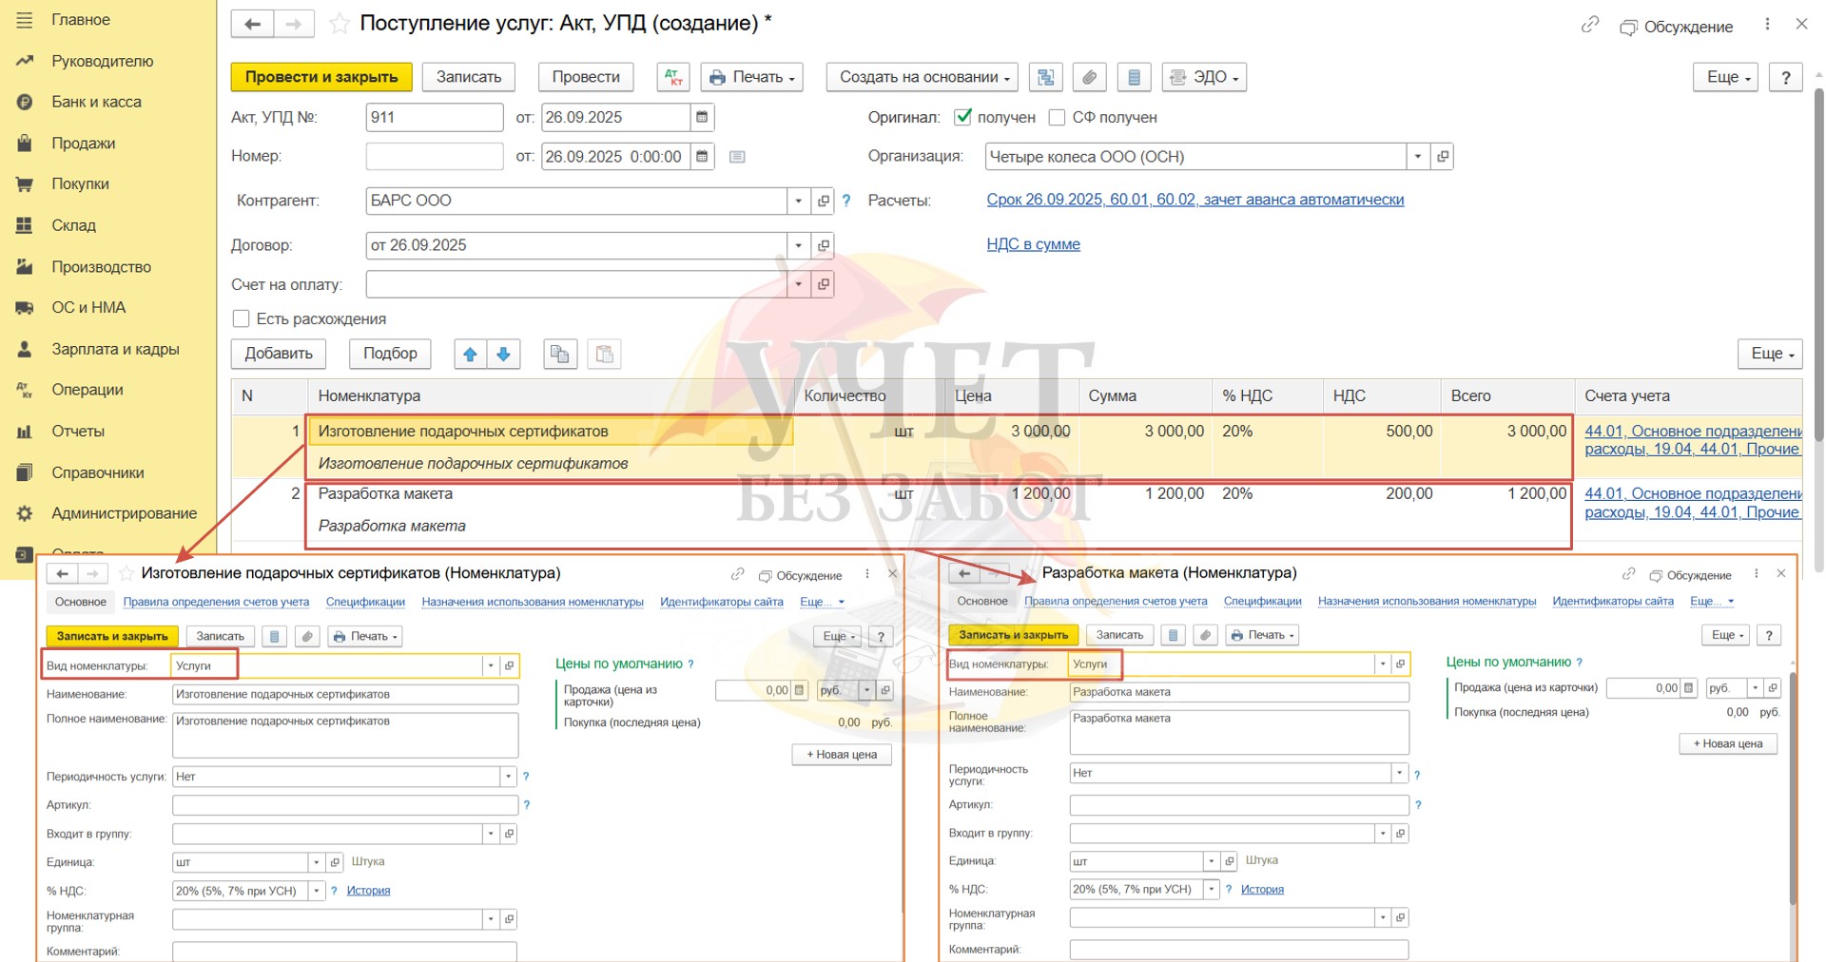
Task: Click the Акт, УПД № input field
Action: [434, 117]
